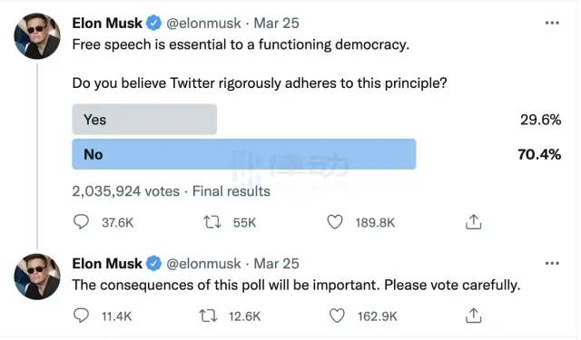Open Mar 25 timestamp of poll tweet
Image resolution: width=581 pixels, height=340 pixels.
point(276,23)
